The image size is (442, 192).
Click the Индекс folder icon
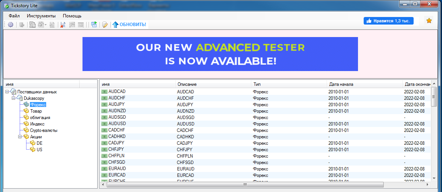point(26,124)
